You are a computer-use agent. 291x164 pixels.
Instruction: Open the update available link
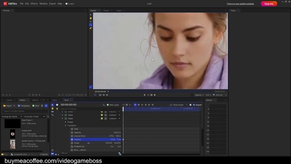[x=240, y=4]
